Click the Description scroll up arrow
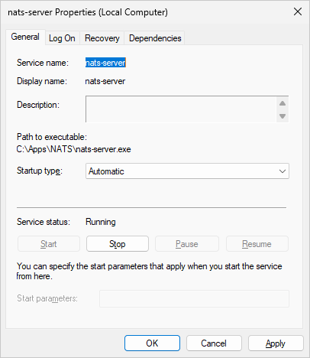Viewport: 310px width, 358px height. coord(283,103)
